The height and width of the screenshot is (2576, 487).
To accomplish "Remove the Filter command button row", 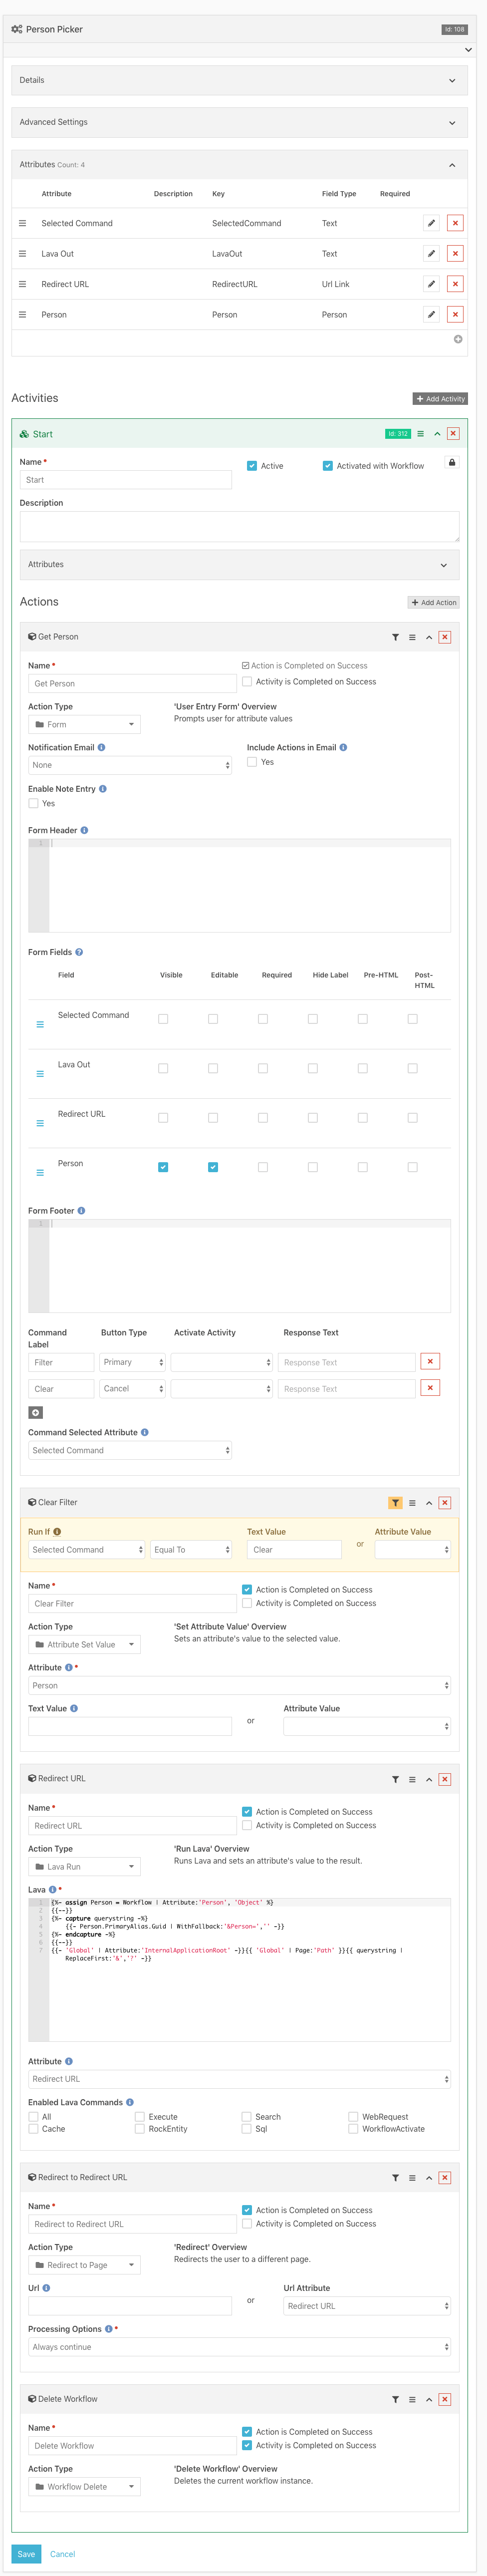I will click(x=430, y=1361).
